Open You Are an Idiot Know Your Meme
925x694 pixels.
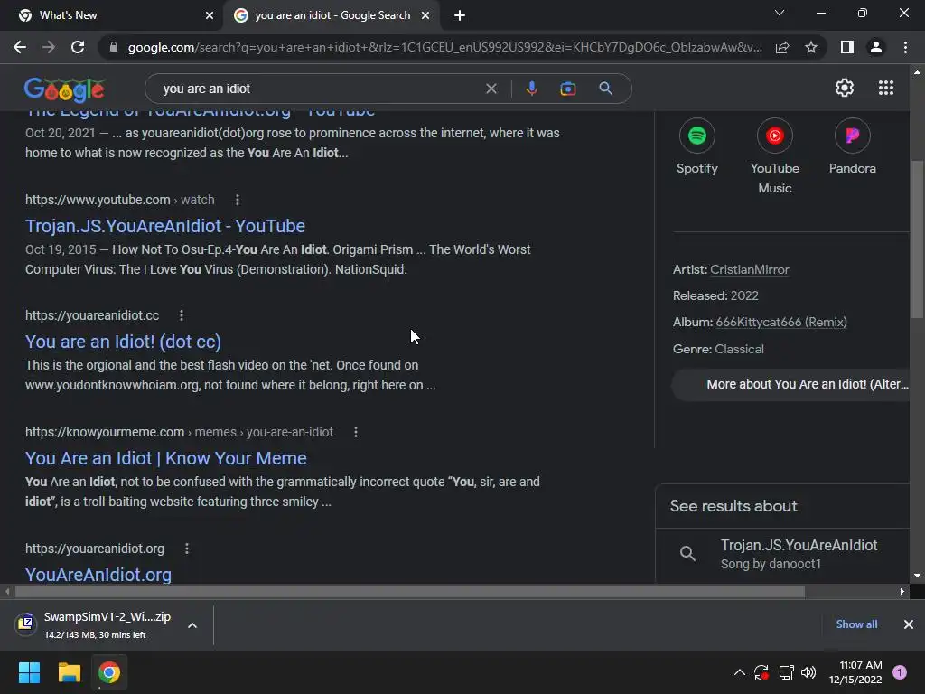click(x=166, y=458)
